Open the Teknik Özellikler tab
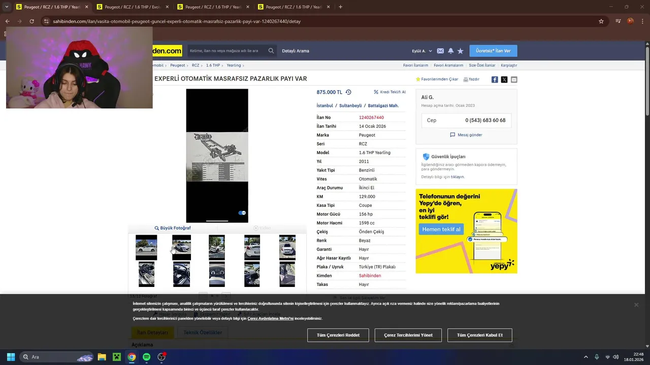Viewport: 650px width, 365px height. [x=203, y=333]
